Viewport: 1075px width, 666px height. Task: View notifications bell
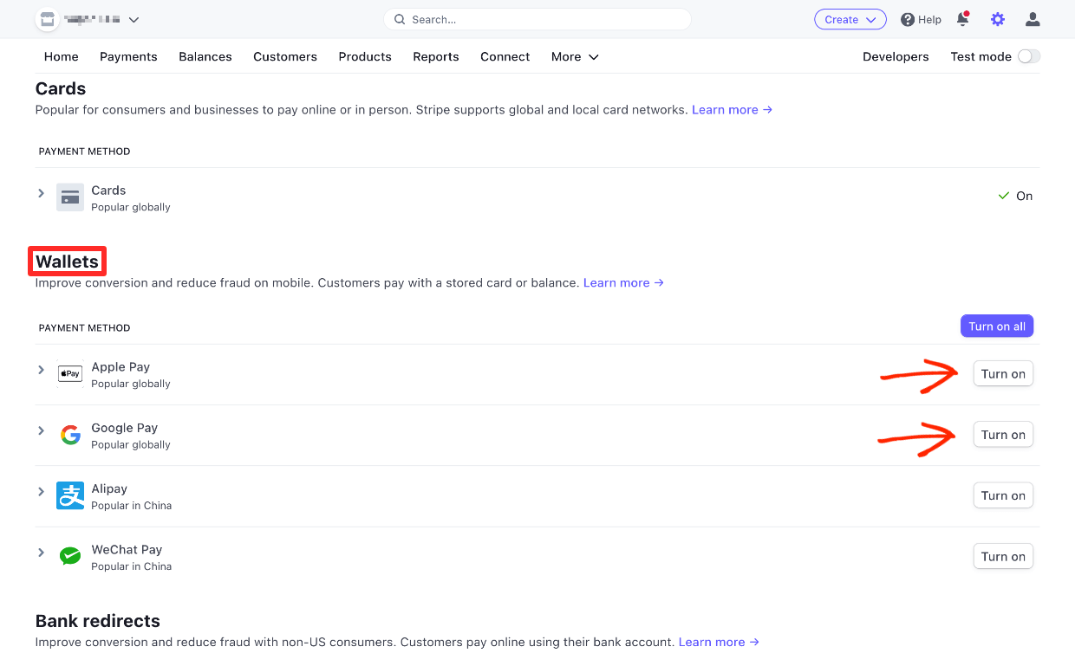(962, 19)
